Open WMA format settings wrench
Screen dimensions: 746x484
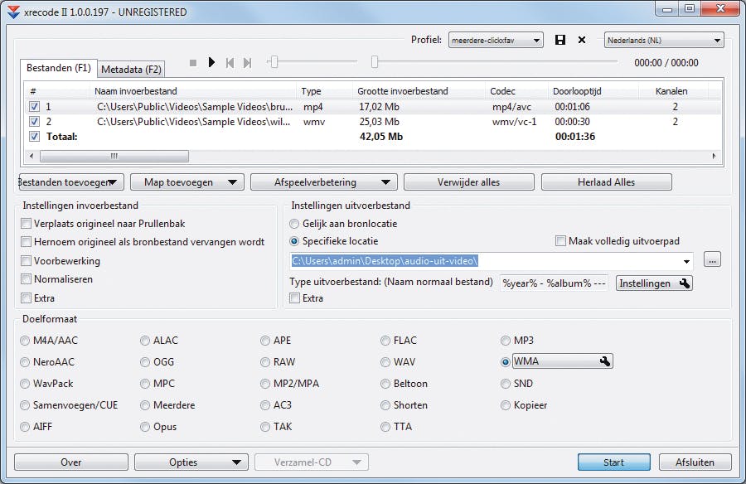(x=605, y=361)
